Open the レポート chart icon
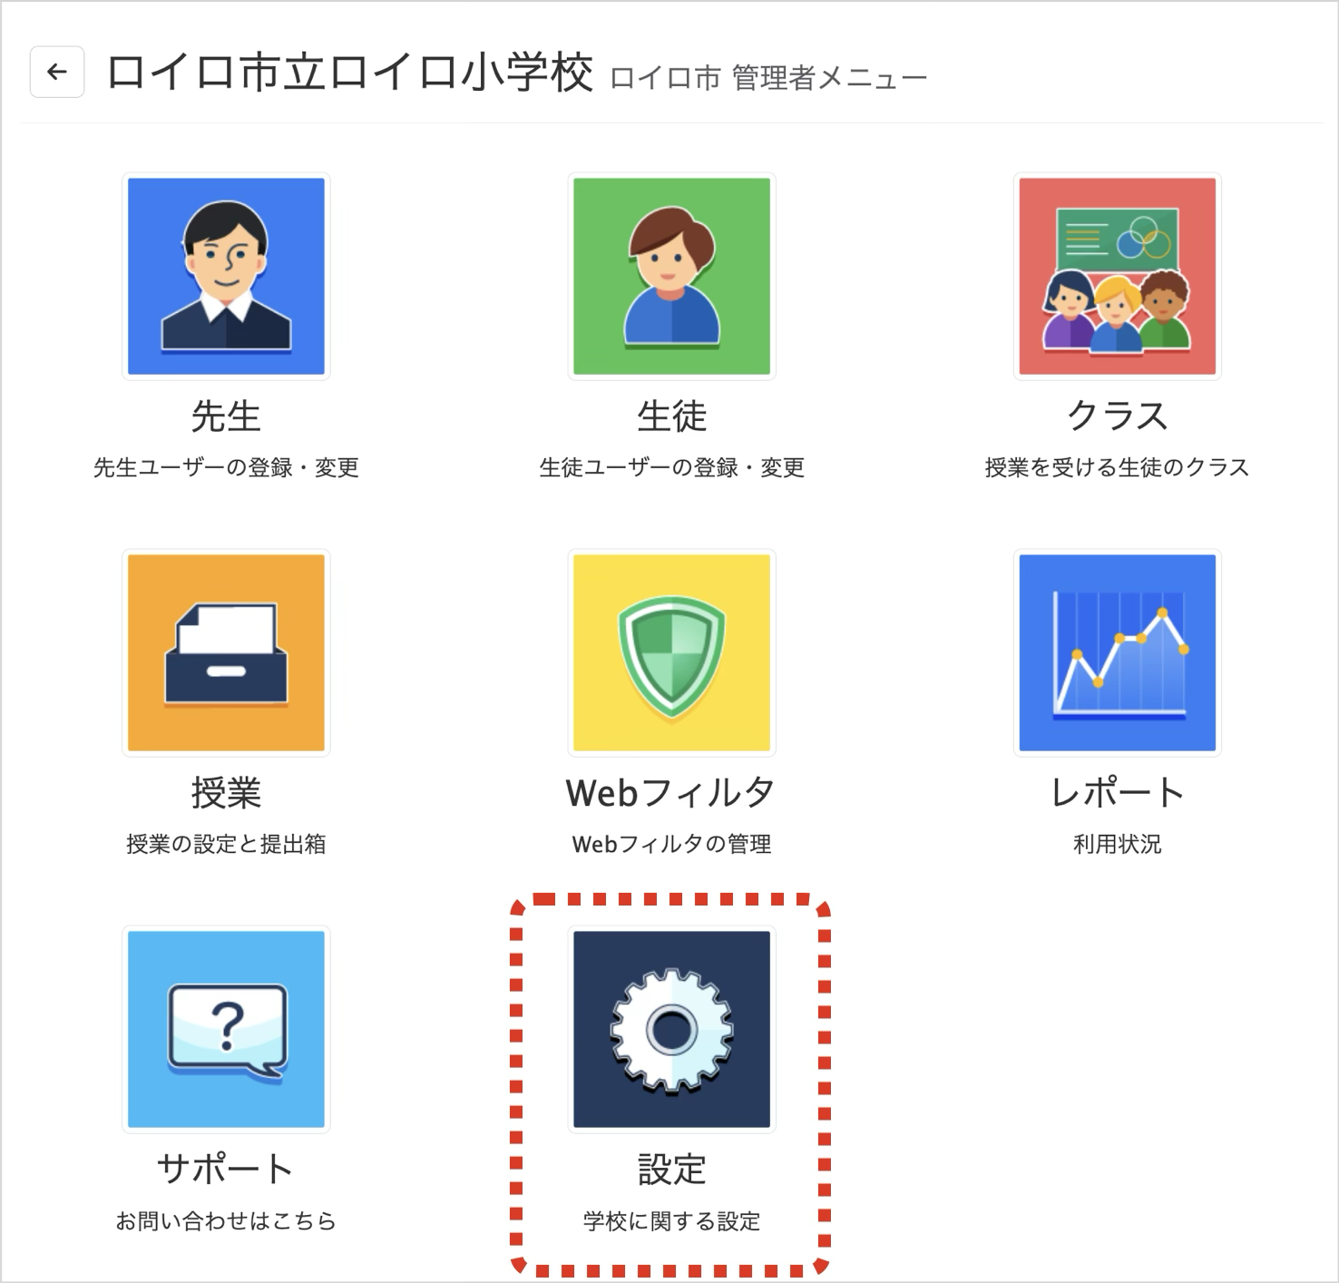This screenshot has width=1339, height=1283. 1117,652
